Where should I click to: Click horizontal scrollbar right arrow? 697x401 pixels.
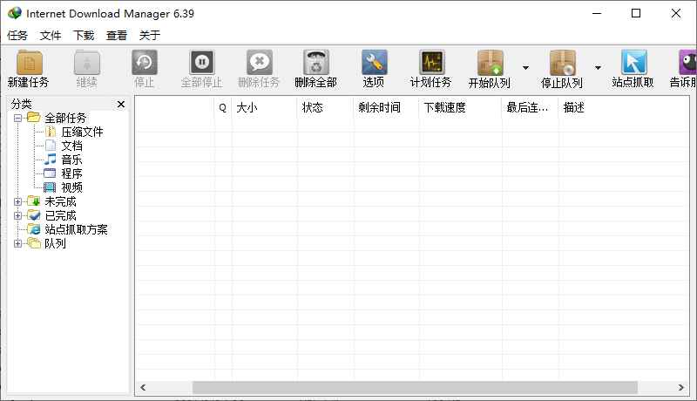coord(680,388)
